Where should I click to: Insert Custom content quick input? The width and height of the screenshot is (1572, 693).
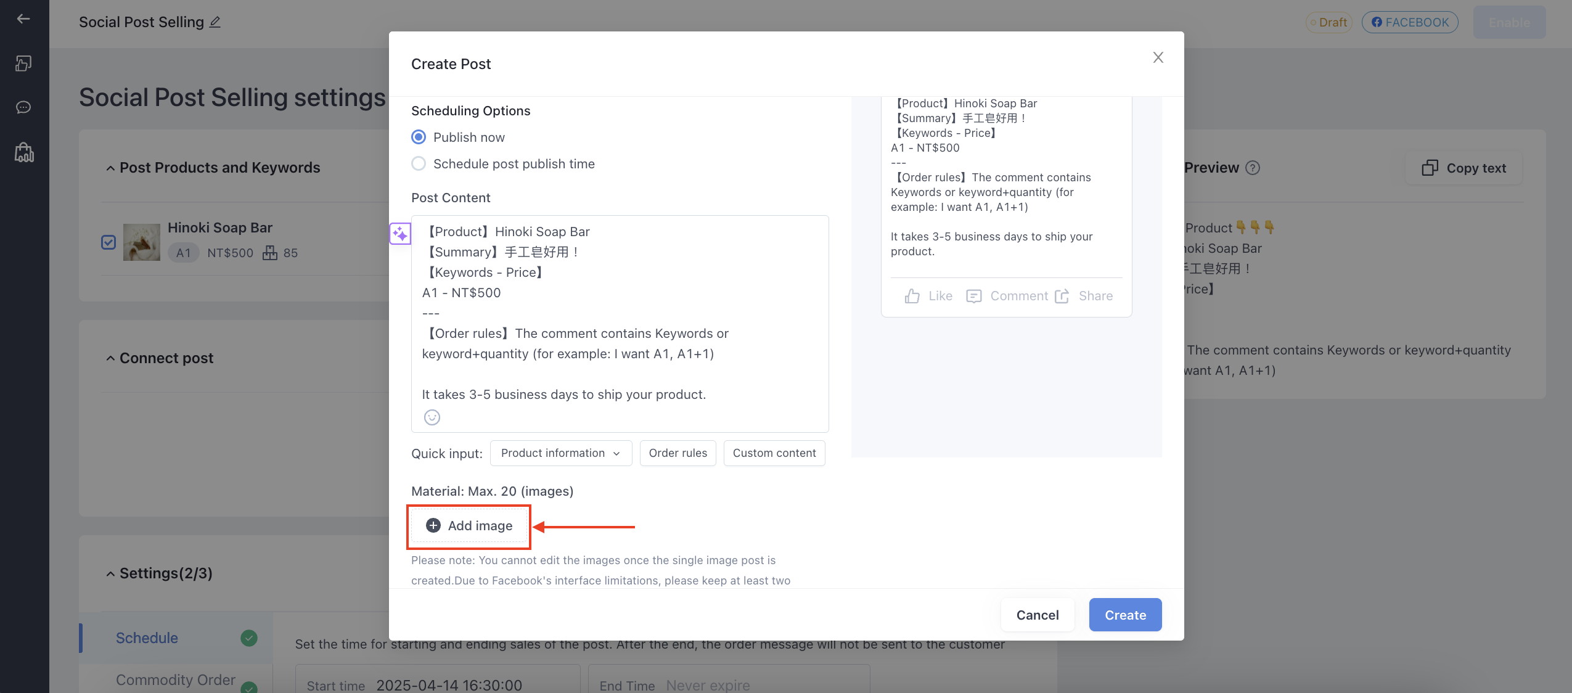coord(774,453)
